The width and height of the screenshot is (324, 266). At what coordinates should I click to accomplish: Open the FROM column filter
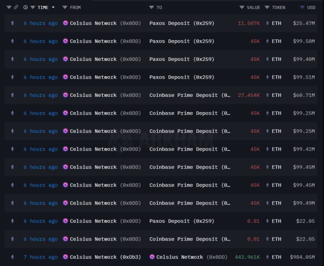point(65,7)
